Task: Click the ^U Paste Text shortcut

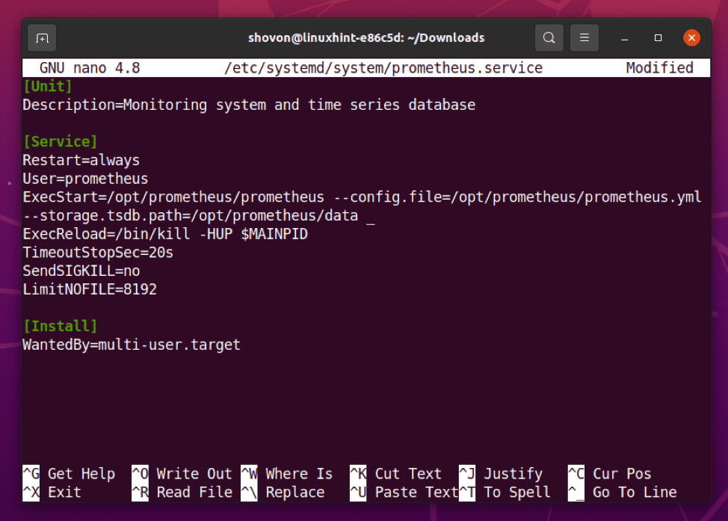Action: click(x=404, y=492)
